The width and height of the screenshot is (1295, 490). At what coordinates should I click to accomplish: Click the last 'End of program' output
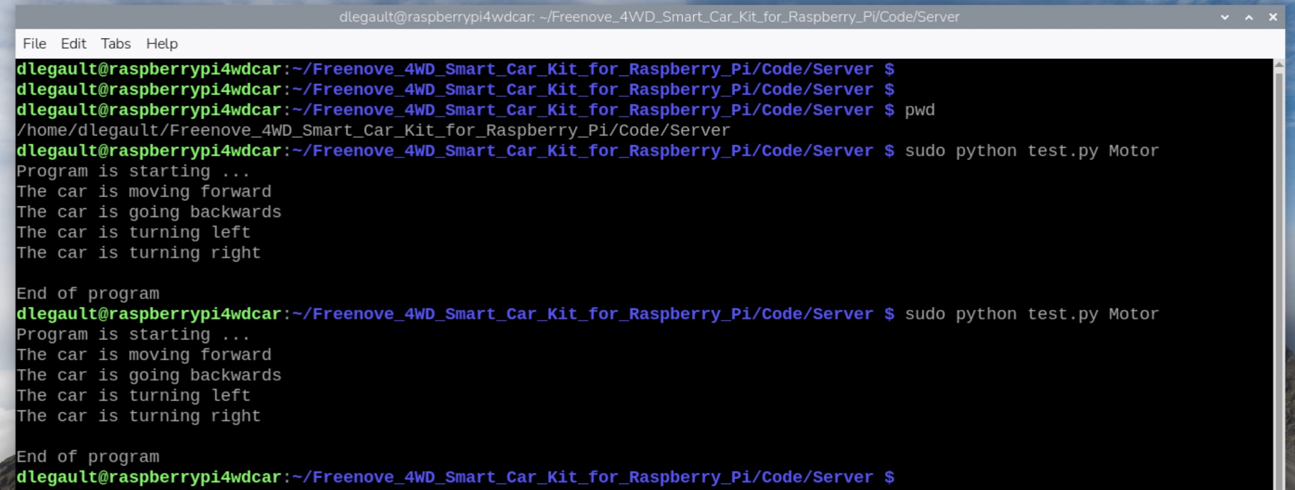coord(88,457)
